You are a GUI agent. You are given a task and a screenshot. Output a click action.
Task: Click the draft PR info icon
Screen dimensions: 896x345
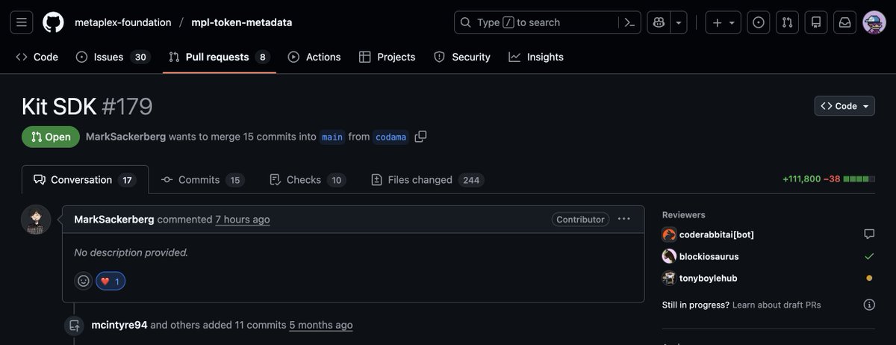click(869, 305)
